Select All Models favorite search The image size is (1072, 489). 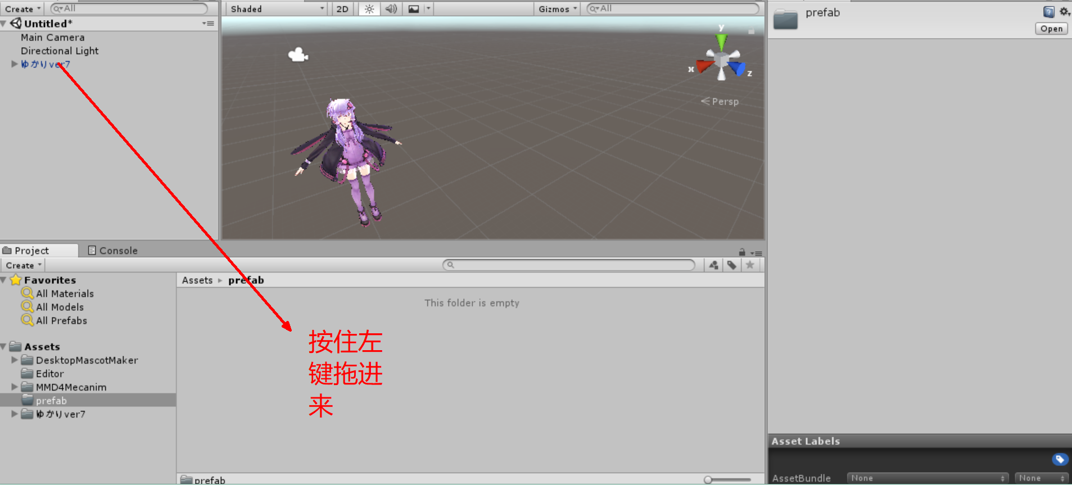point(60,307)
